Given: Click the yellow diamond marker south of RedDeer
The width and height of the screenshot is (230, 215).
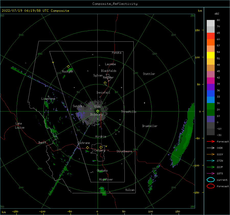Looking at the screenshot, I should (x=105, y=83).
